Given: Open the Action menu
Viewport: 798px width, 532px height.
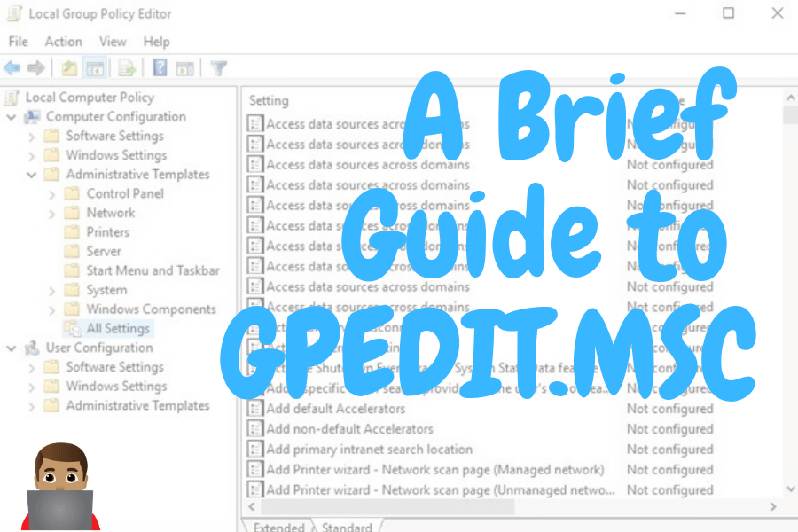Looking at the screenshot, I should coord(64,42).
